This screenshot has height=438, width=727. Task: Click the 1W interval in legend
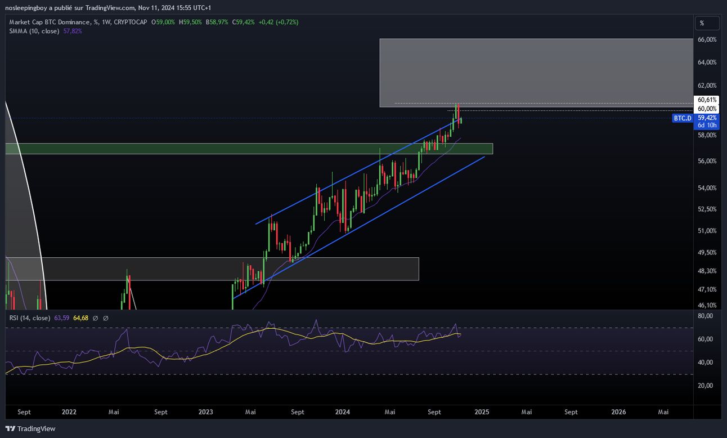pos(106,22)
